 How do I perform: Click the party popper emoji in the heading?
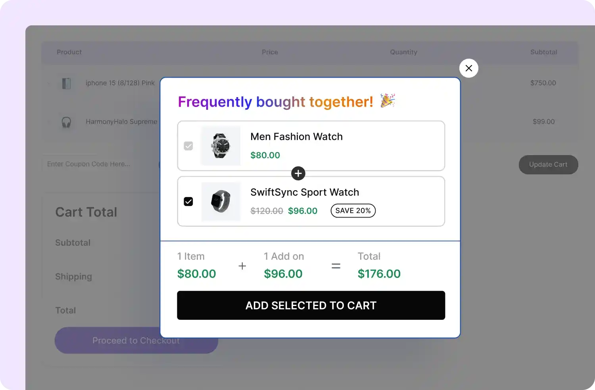coord(388,101)
